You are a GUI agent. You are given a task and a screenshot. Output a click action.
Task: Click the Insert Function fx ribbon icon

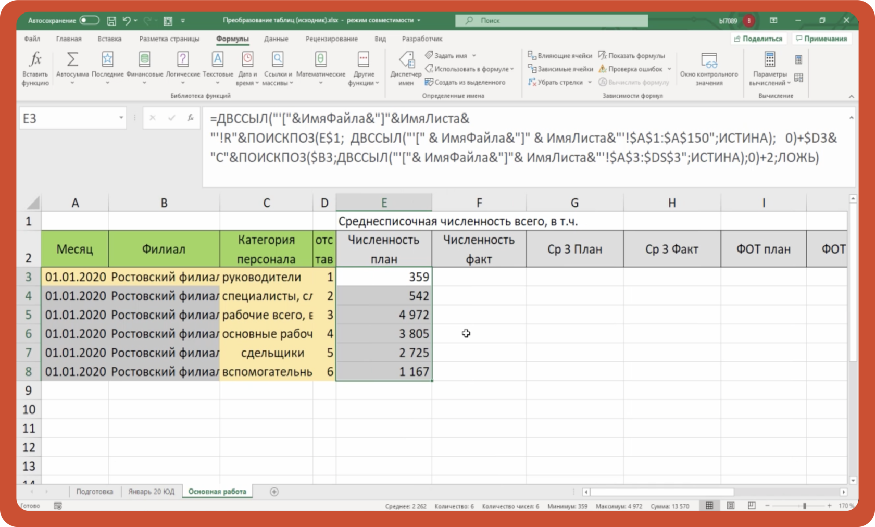[35, 59]
